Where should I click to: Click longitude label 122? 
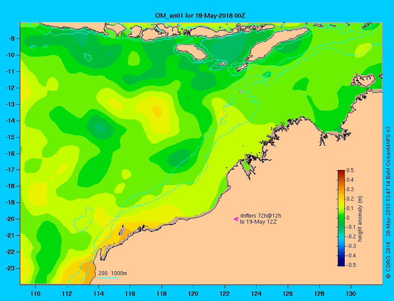225,294
